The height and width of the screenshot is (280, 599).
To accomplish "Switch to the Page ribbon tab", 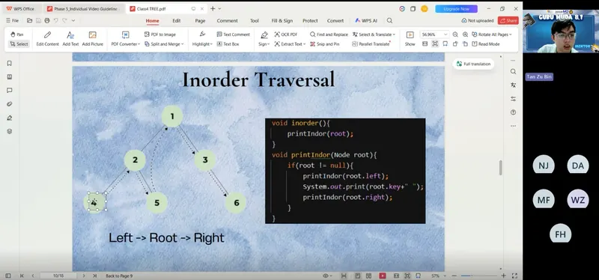I will (200, 21).
